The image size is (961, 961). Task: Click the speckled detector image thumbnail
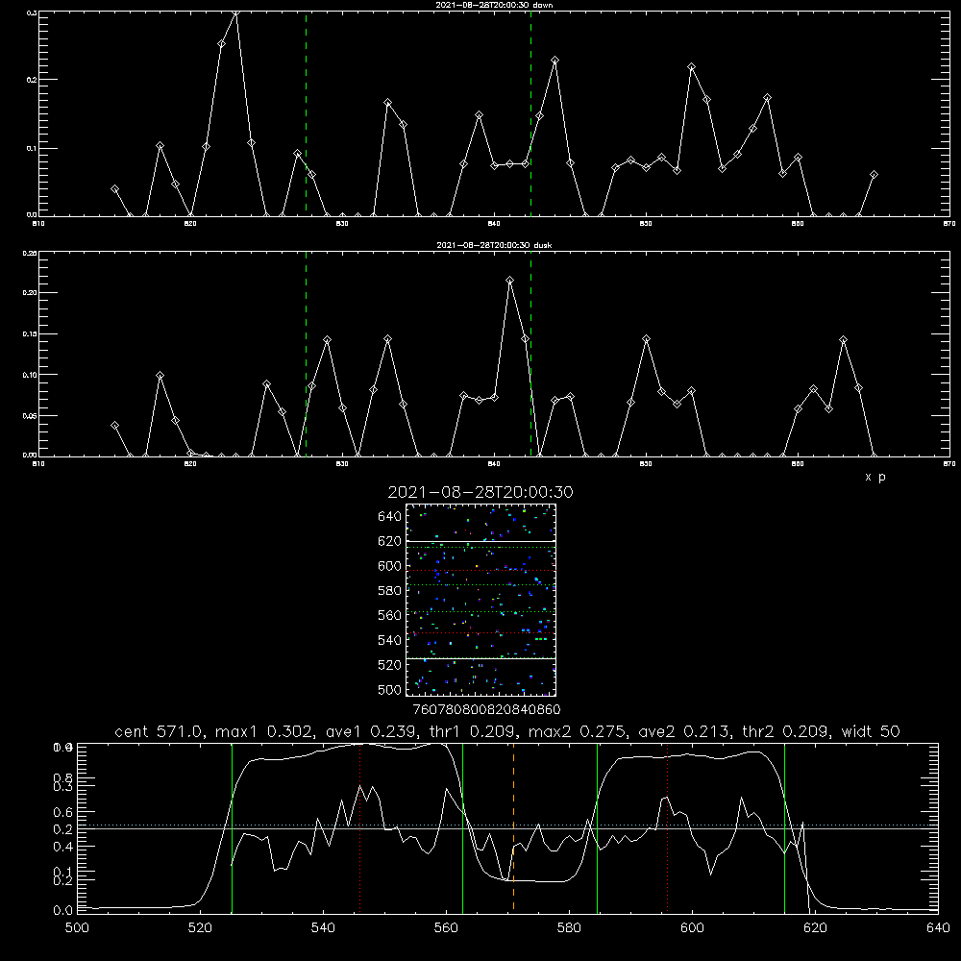point(480,600)
